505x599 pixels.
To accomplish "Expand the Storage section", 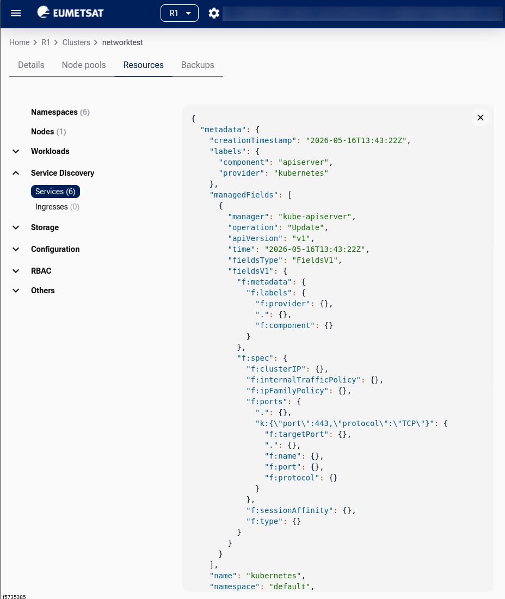I will click(x=16, y=227).
